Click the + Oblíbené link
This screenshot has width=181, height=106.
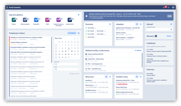(x=138, y=50)
